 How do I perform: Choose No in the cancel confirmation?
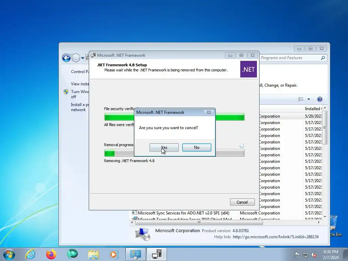pos(197,147)
